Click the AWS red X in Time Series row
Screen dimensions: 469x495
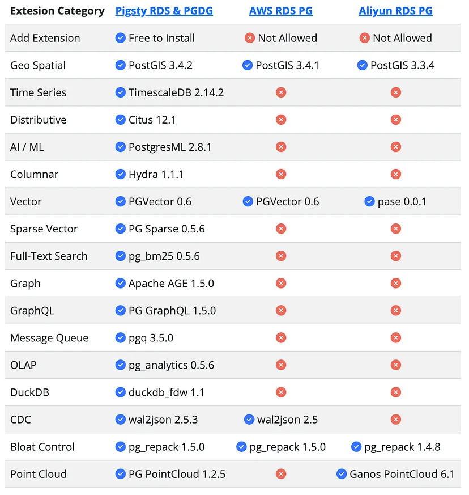pyautogui.click(x=280, y=92)
